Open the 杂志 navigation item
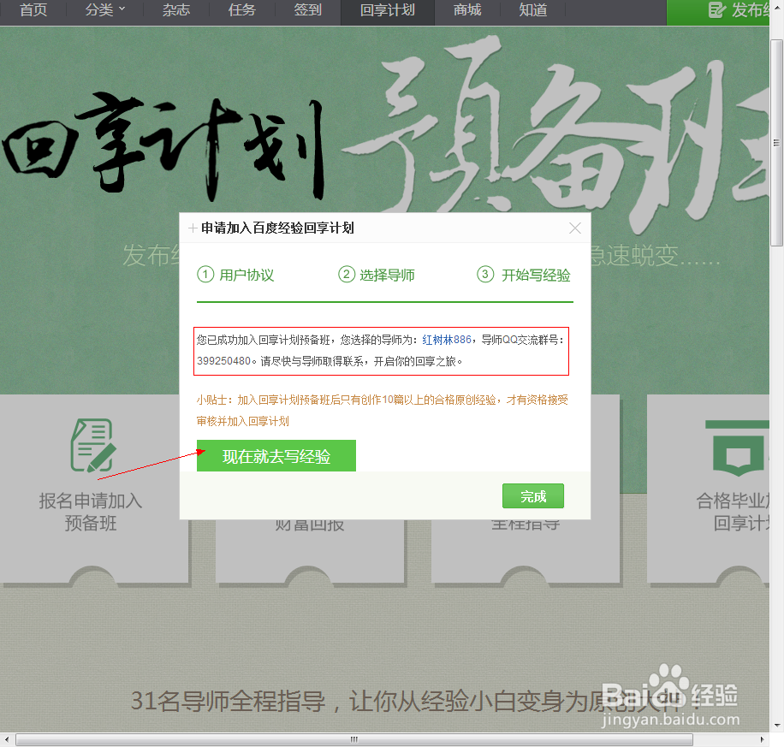Viewport: 784px width, 747px height. click(176, 10)
